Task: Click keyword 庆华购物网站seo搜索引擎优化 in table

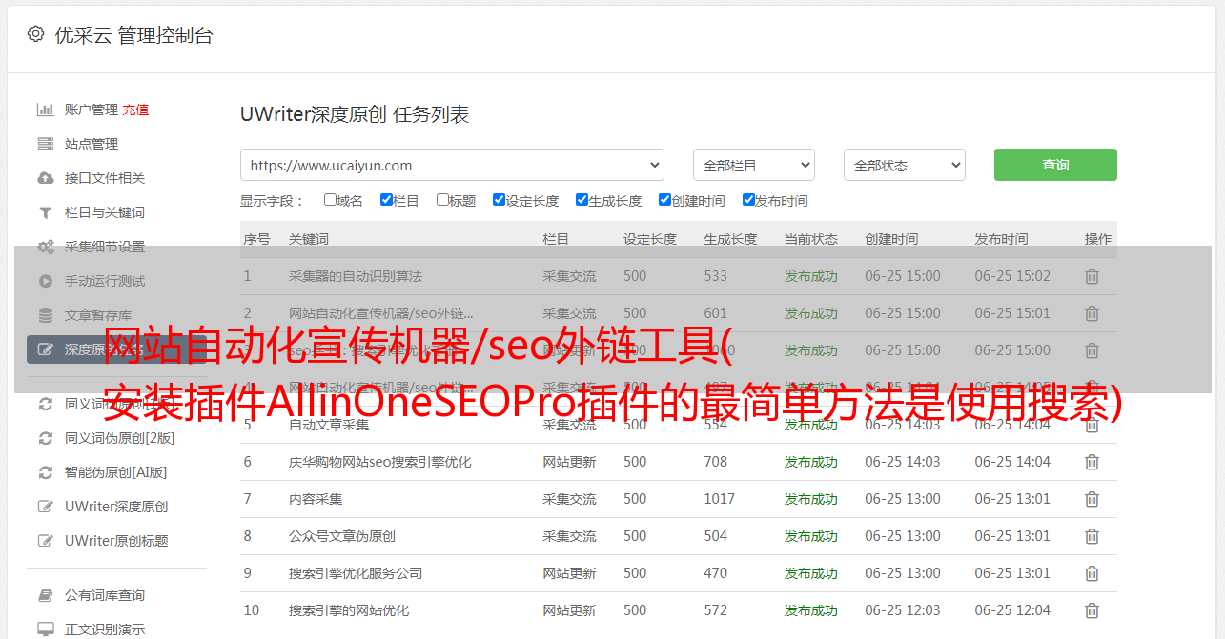Action: click(379, 462)
